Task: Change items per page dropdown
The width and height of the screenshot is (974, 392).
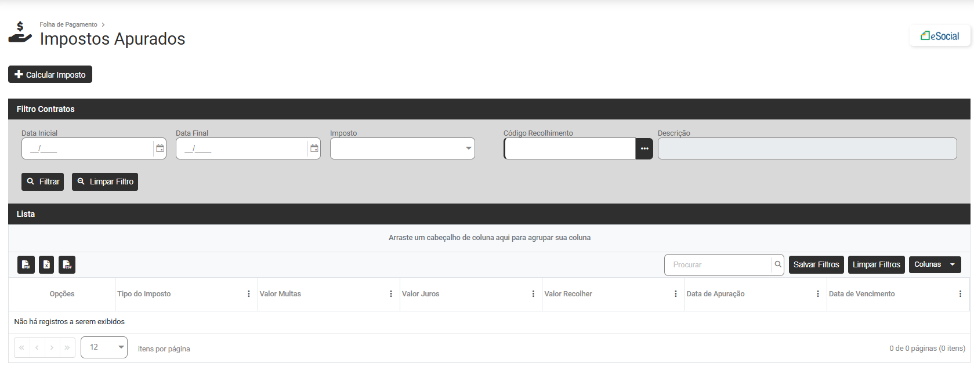Action: point(104,347)
